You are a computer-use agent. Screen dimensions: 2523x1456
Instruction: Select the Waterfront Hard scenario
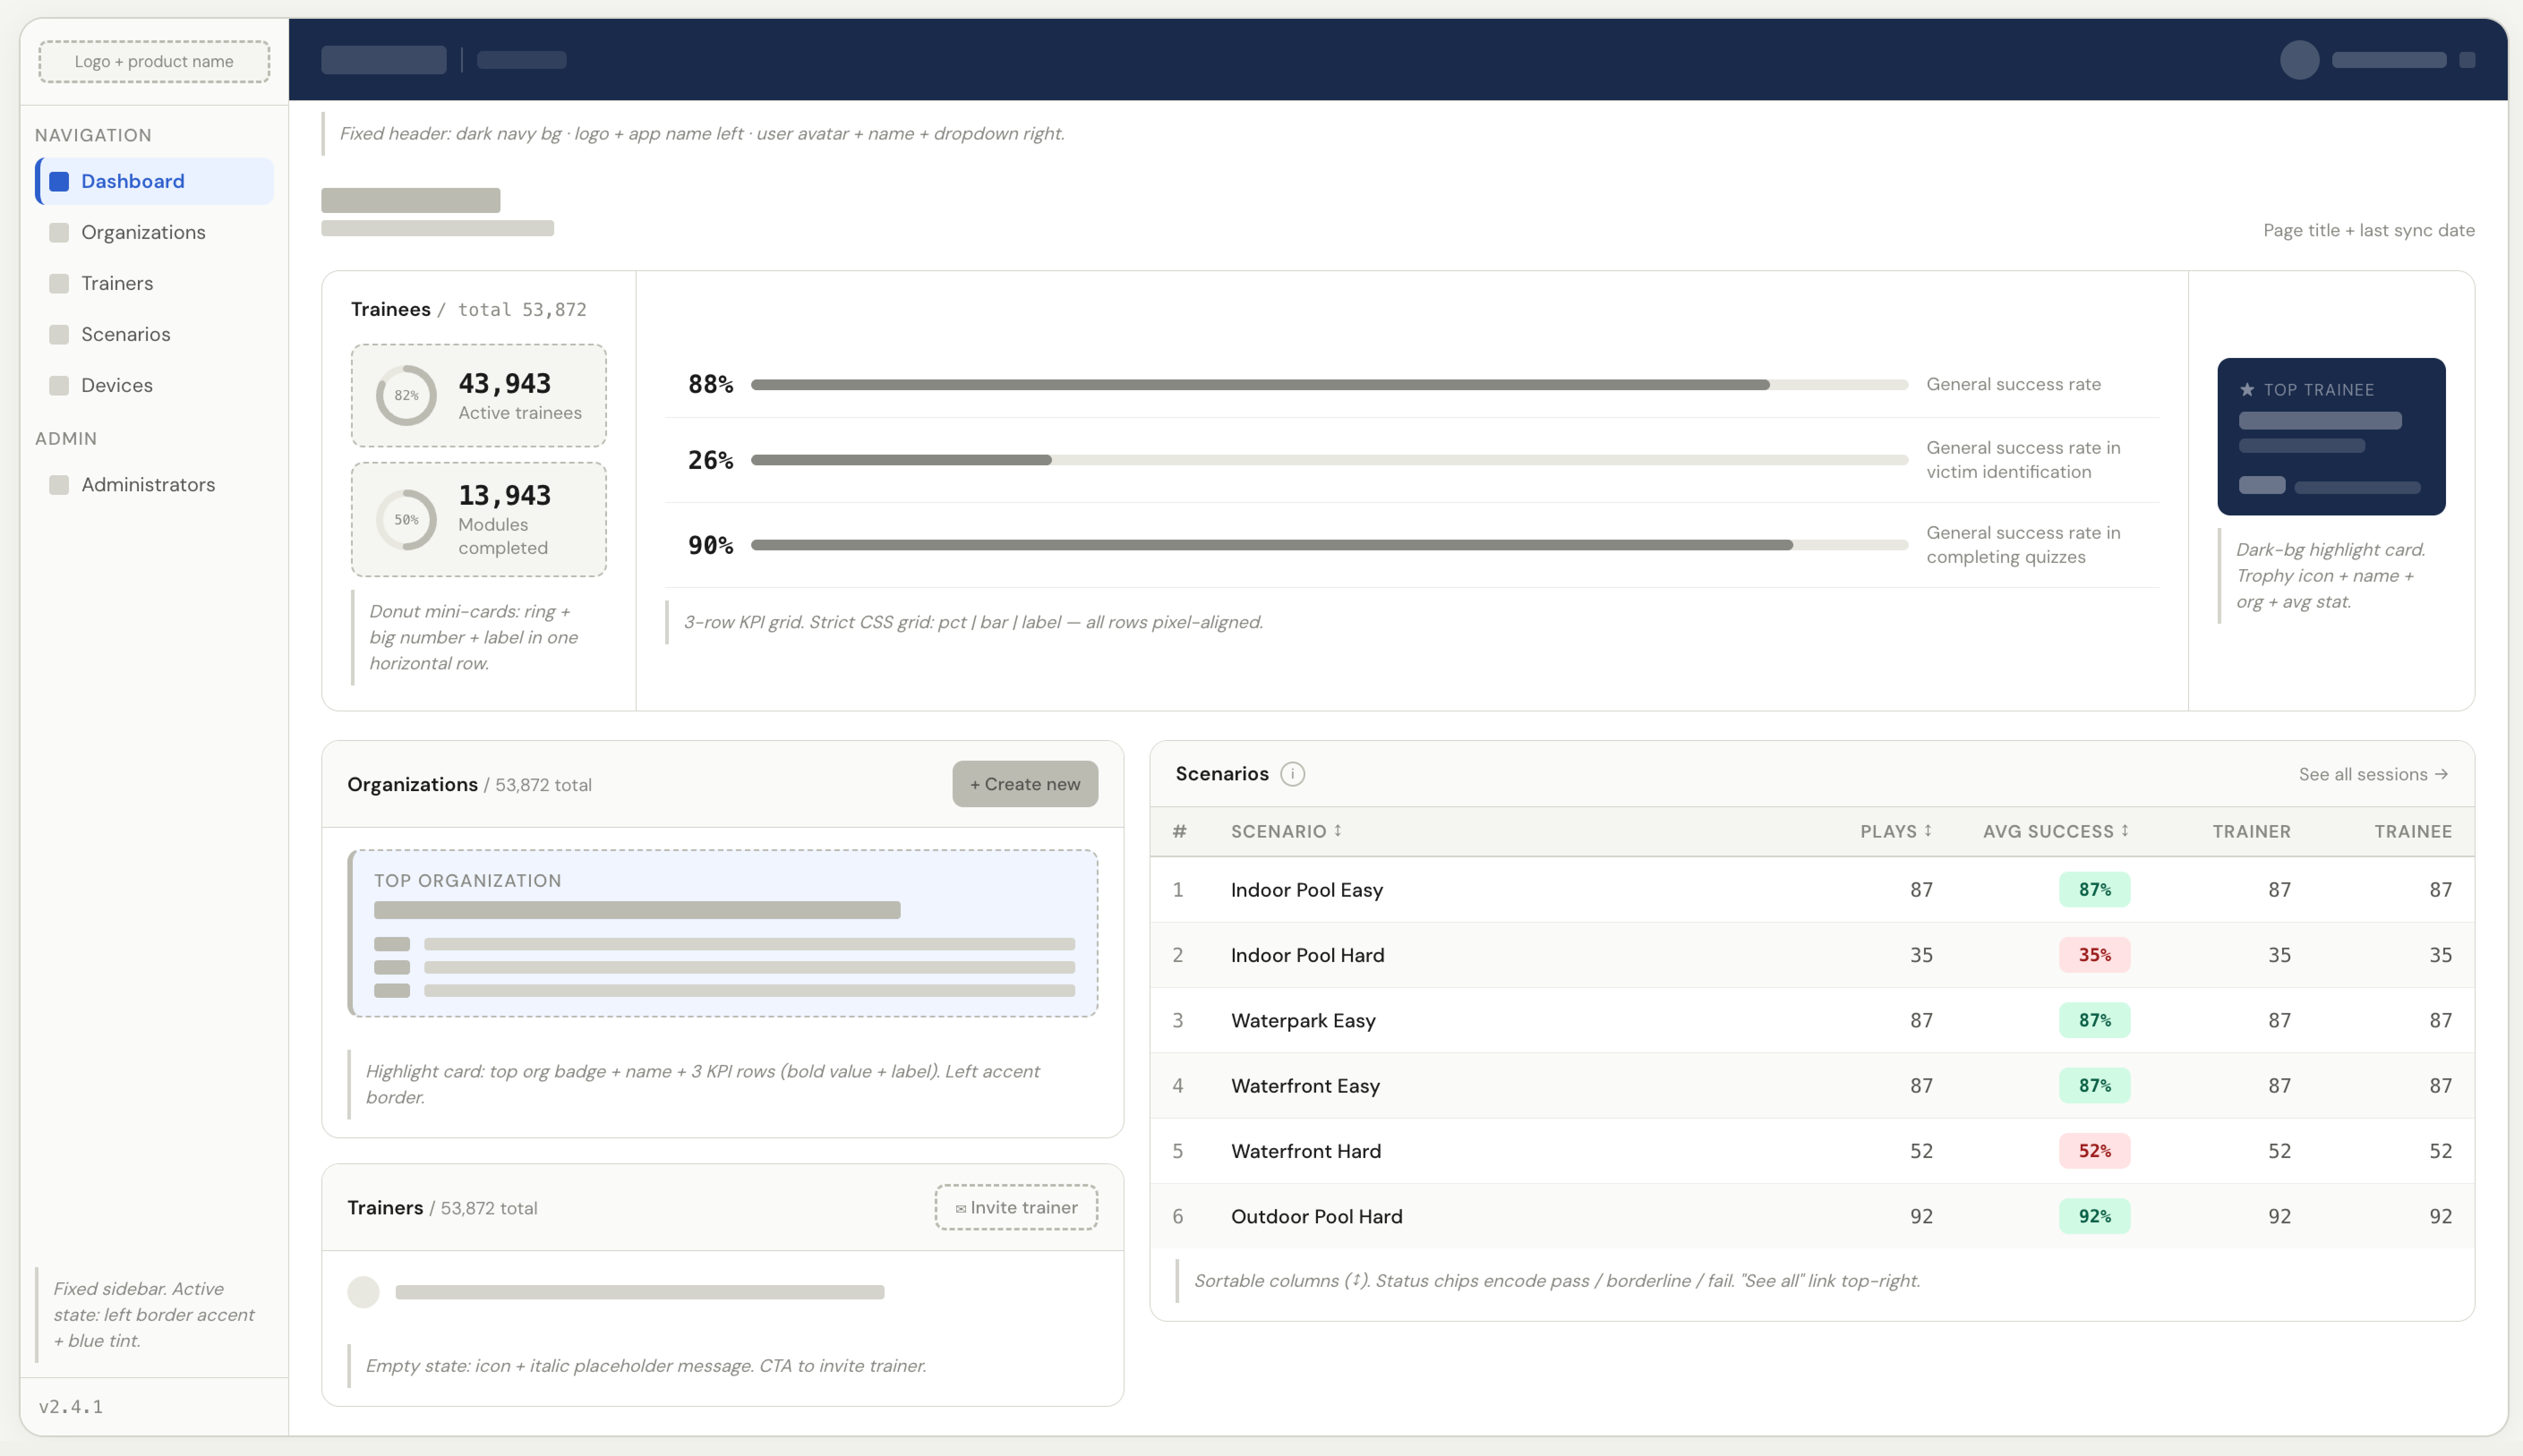click(x=1812, y=1150)
